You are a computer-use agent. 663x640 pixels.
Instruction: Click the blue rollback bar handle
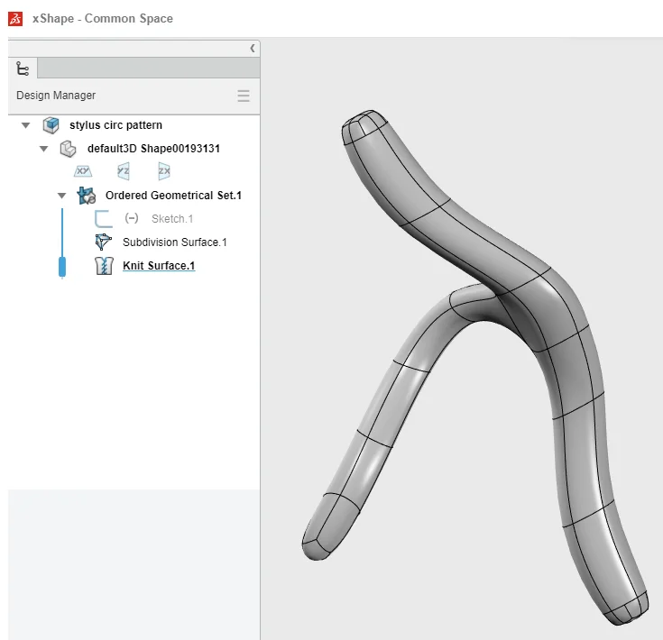point(62,266)
